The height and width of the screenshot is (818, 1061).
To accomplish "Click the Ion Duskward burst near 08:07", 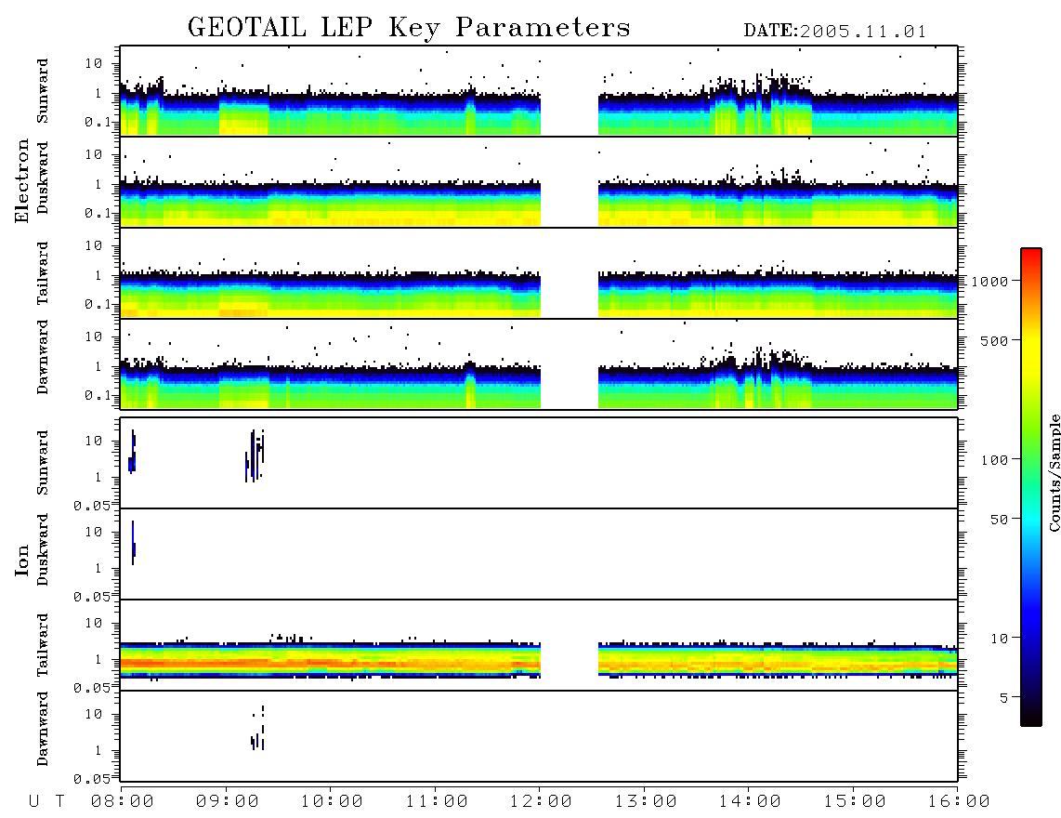I will 133,543.
